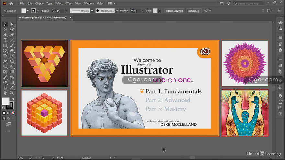Enable Draw Behind mode
This screenshot has width=285, height=160.
point(8,118)
